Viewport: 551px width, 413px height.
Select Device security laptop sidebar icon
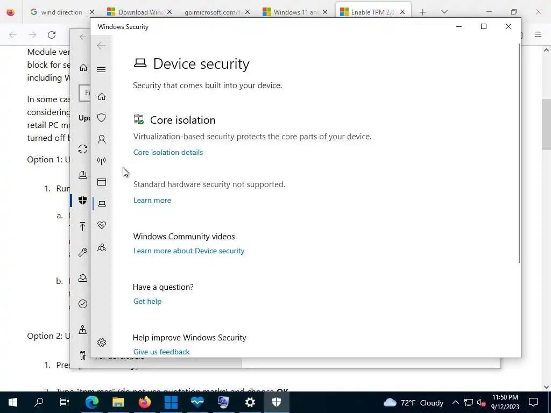point(102,204)
